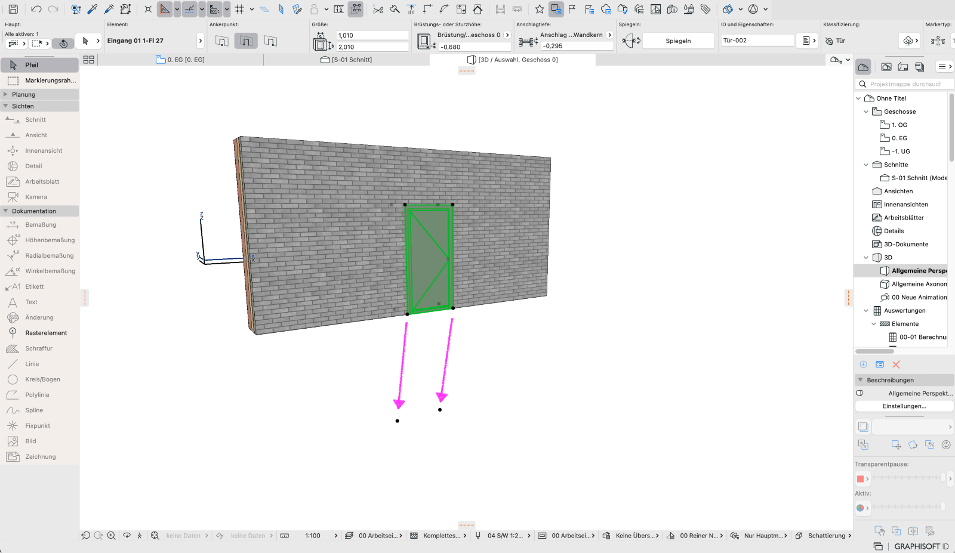Viewport: 955px width, 553px height.
Task: Toggle the left anchor point option
Action: click(x=222, y=41)
